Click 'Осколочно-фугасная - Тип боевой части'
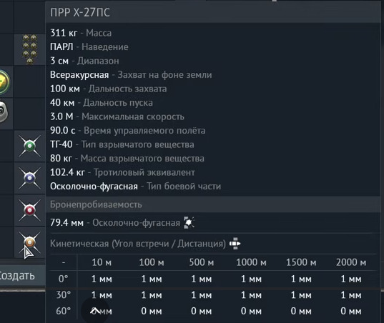 (x=135, y=187)
